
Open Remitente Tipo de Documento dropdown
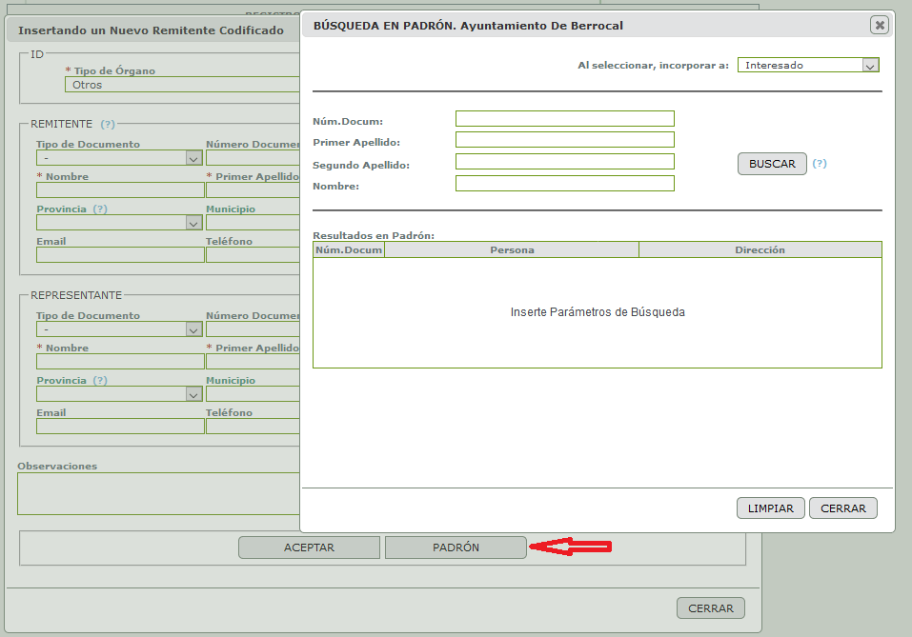[x=119, y=157]
